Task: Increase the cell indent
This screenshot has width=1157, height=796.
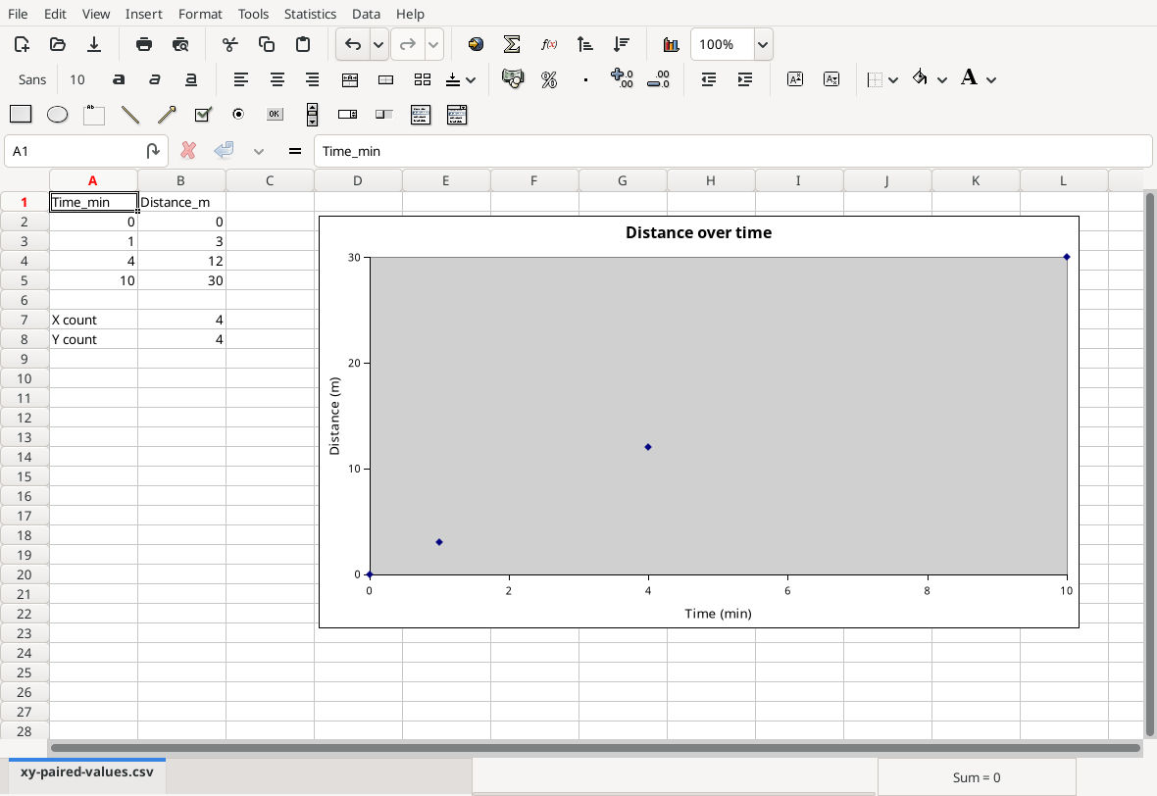Action: click(x=744, y=79)
